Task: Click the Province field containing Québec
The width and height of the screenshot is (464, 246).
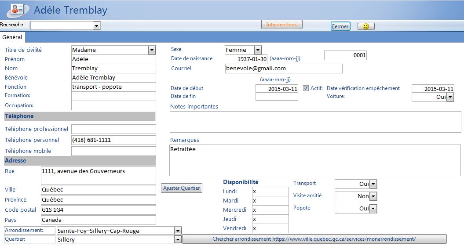Action: click(x=98, y=200)
